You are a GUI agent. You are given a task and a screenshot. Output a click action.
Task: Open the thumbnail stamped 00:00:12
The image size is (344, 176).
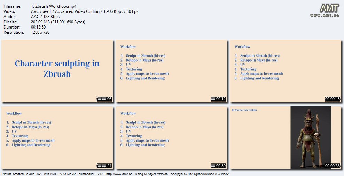(171, 71)
